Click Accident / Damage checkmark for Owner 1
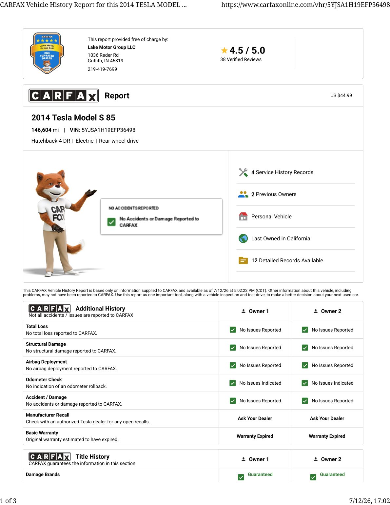The width and height of the screenshot is (390, 505). click(233, 401)
